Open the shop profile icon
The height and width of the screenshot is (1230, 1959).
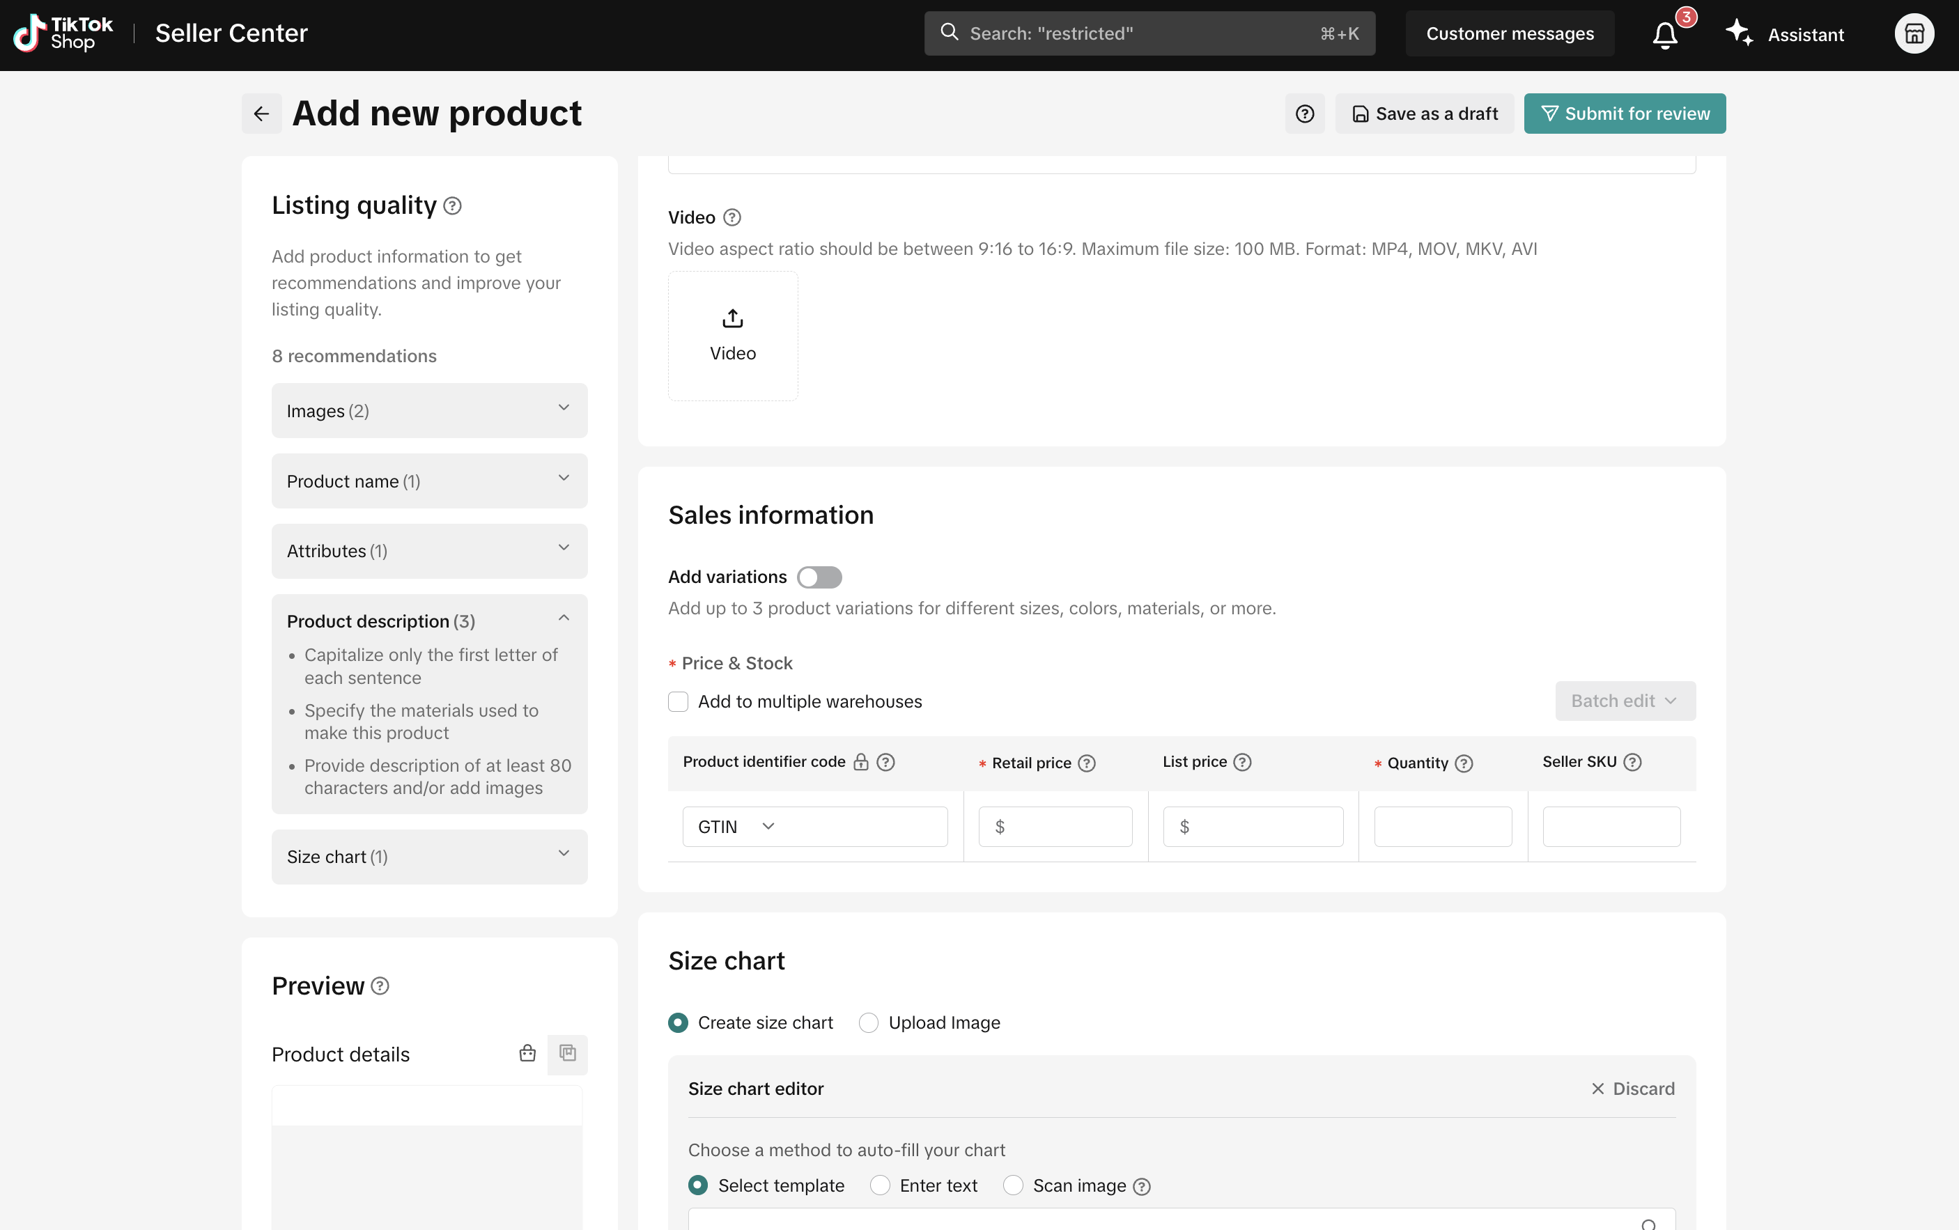(1914, 34)
